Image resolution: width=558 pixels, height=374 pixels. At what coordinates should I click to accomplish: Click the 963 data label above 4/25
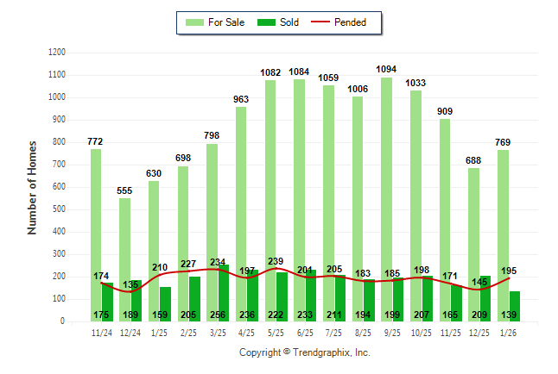point(241,99)
